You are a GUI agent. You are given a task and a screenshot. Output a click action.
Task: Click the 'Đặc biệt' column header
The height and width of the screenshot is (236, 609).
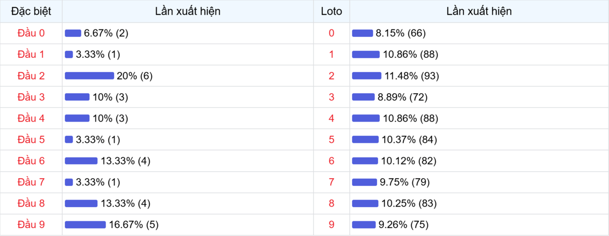(x=31, y=11)
